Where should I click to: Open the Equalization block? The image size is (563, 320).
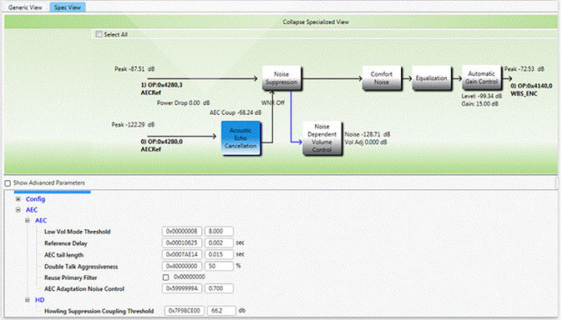click(431, 77)
